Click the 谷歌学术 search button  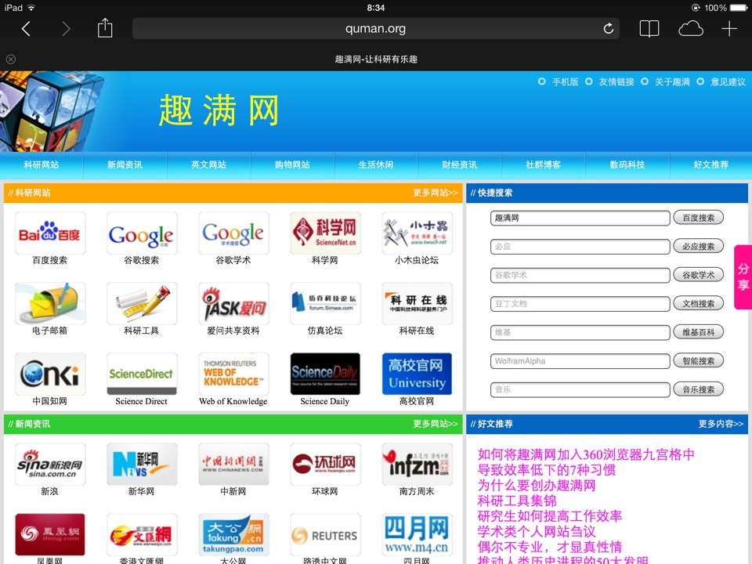[x=698, y=275]
